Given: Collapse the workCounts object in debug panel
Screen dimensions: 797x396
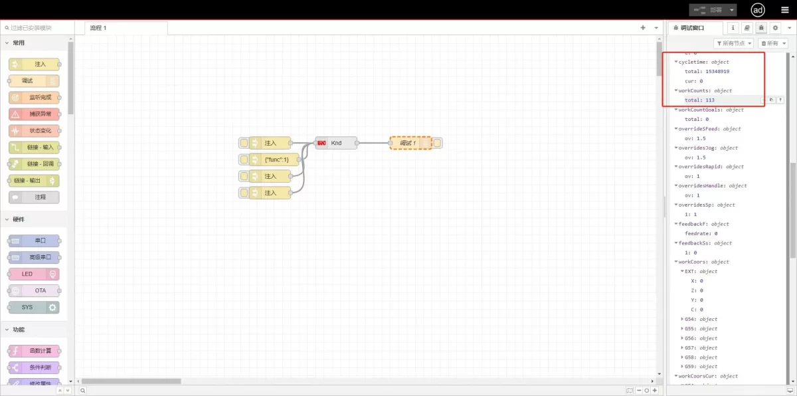Looking at the screenshot, I should (675, 90).
